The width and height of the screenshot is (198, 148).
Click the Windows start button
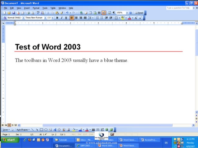click(x=10, y=140)
